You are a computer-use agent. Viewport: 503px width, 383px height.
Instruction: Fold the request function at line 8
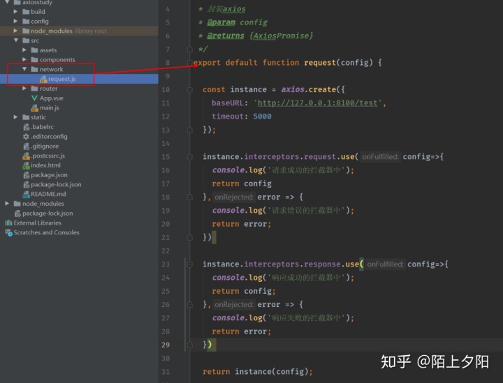tap(189, 63)
